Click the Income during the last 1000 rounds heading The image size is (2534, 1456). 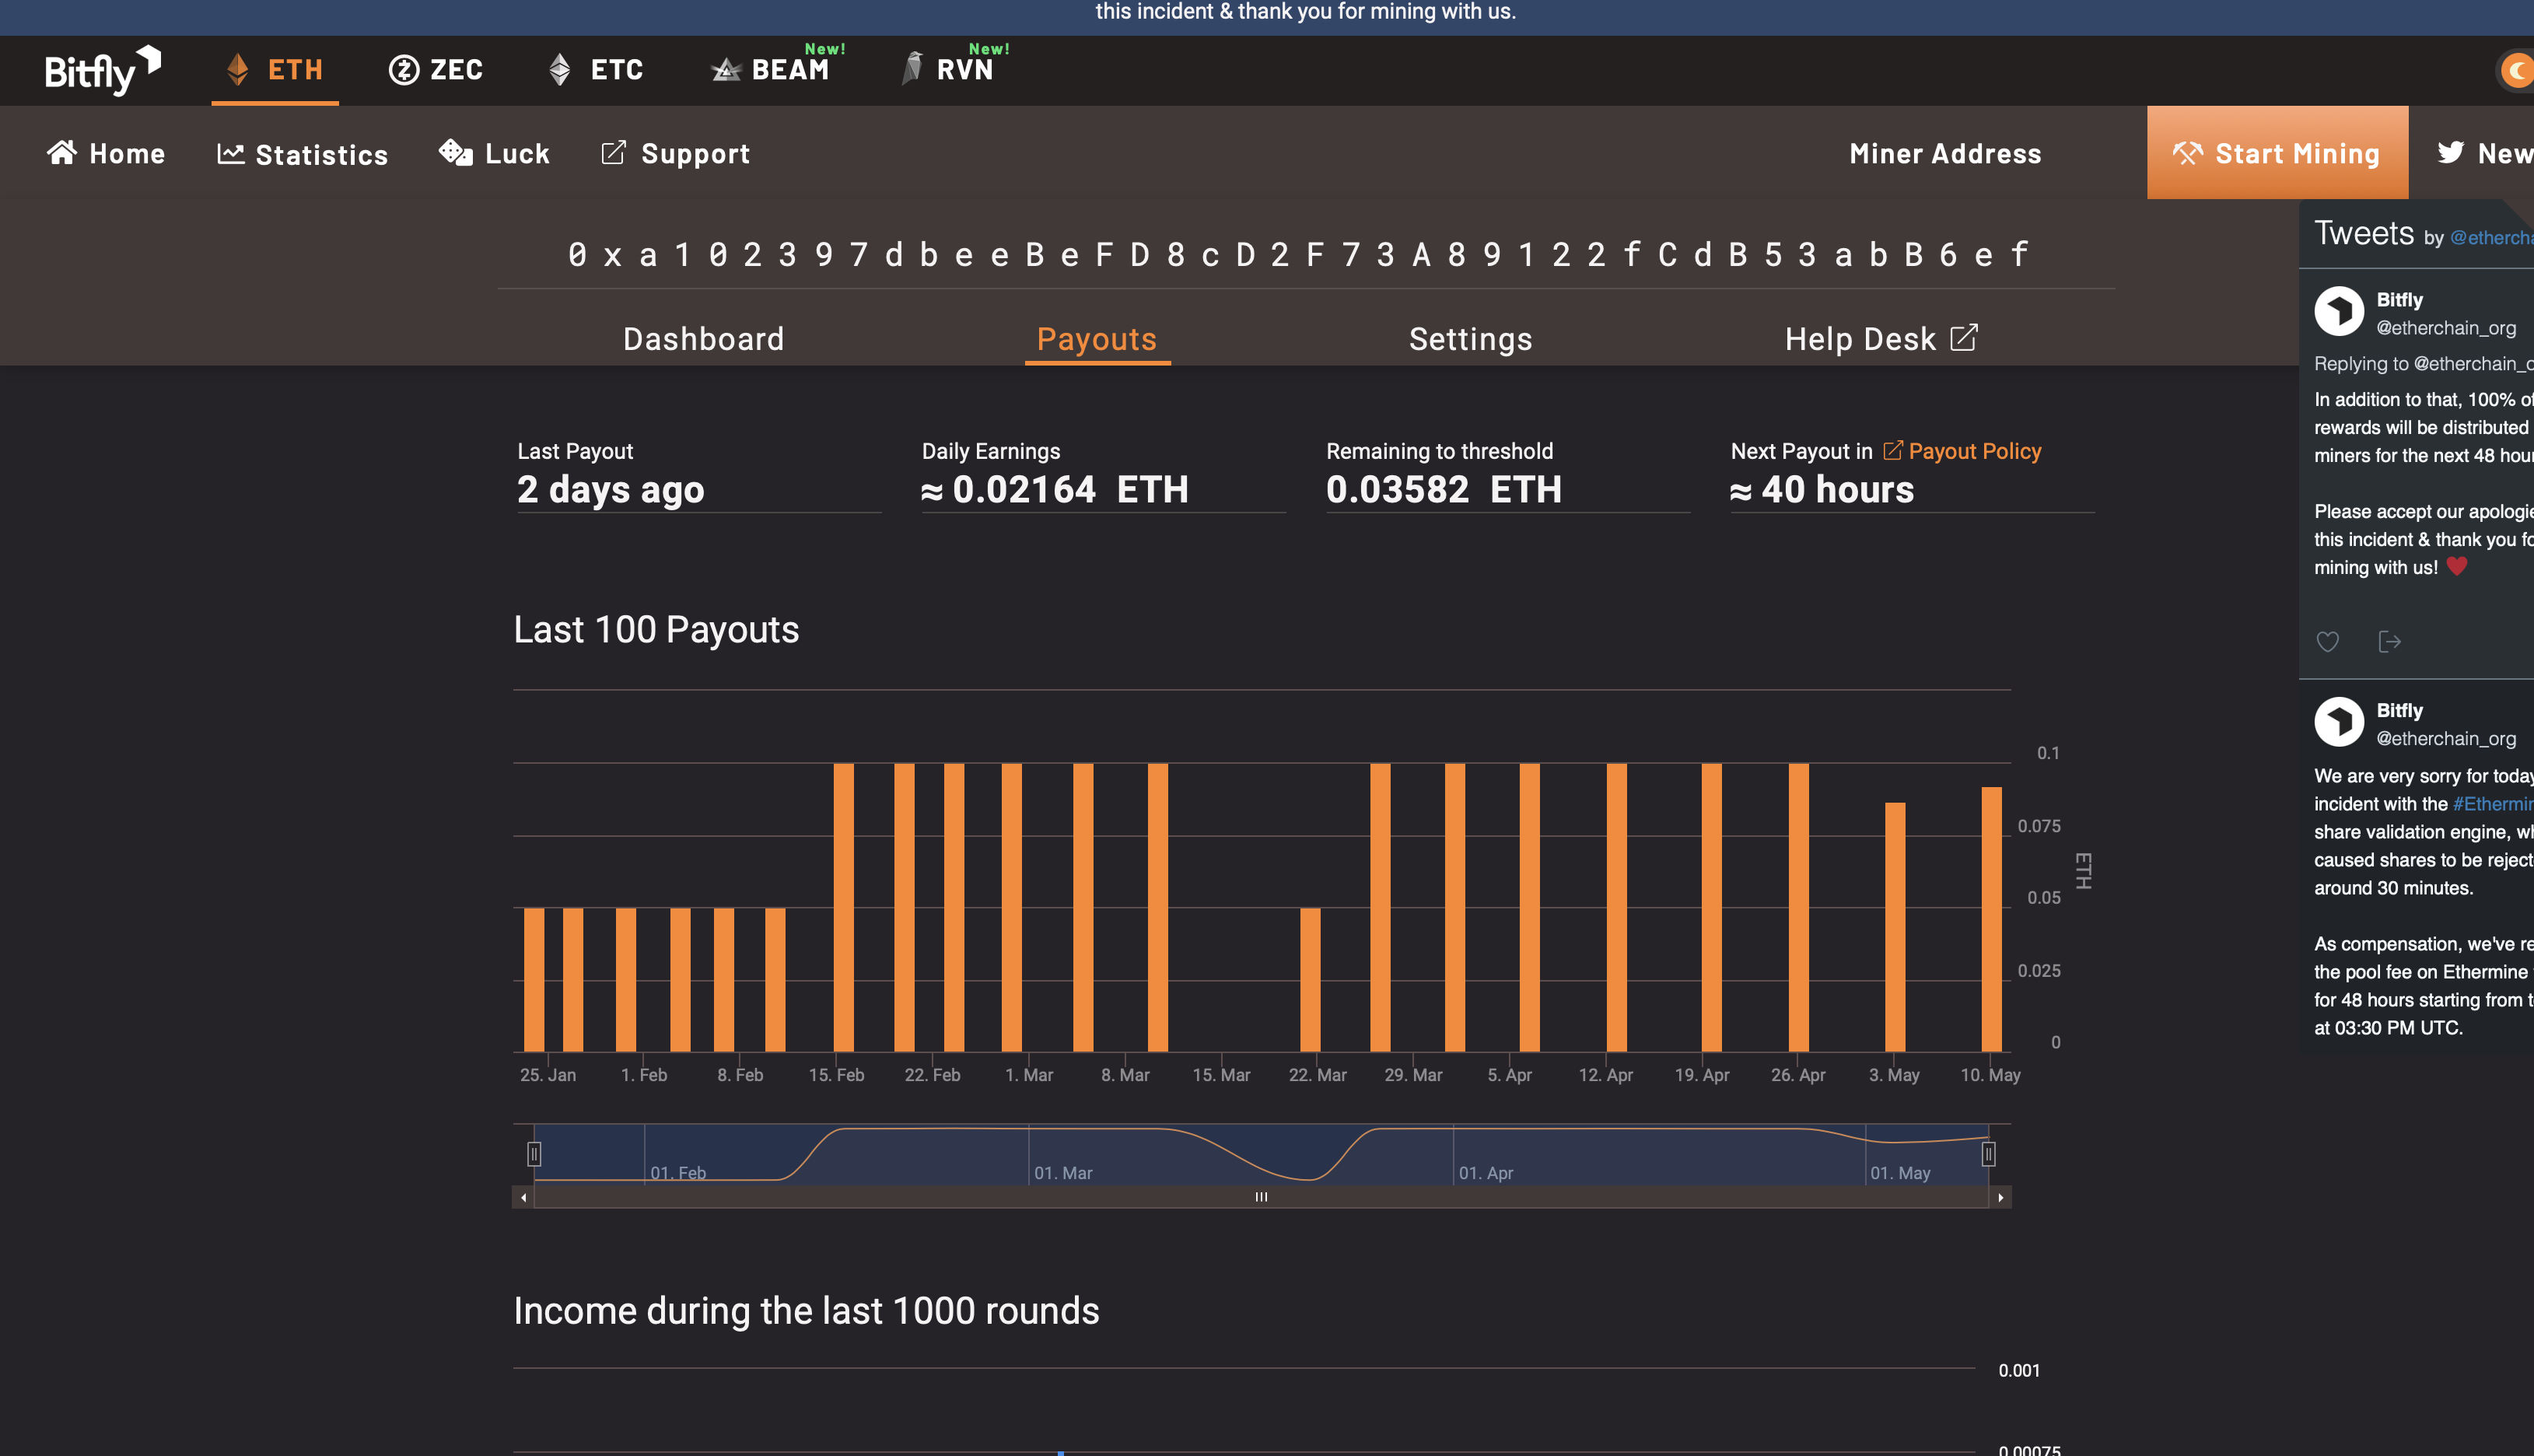pyautogui.click(x=806, y=1311)
